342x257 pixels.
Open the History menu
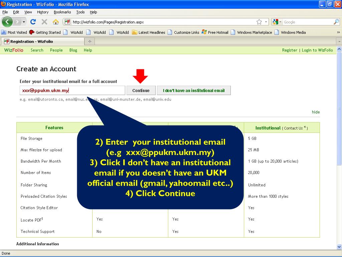tap(42, 12)
